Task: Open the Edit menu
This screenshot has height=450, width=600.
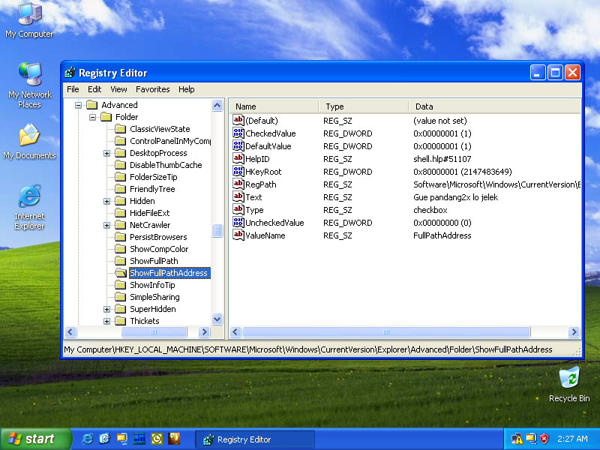Action: click(x=94, y=89)
